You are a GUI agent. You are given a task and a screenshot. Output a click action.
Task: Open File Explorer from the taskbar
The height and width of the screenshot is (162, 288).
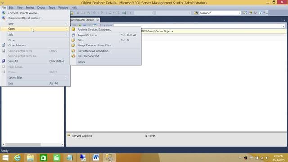pos(30,158)
